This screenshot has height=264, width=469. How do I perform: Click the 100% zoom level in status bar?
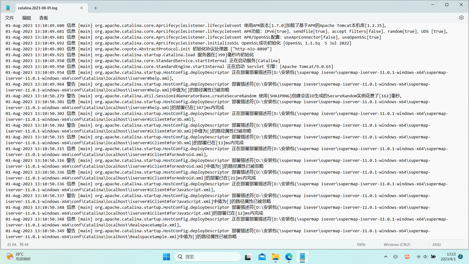tap(361, 245)
